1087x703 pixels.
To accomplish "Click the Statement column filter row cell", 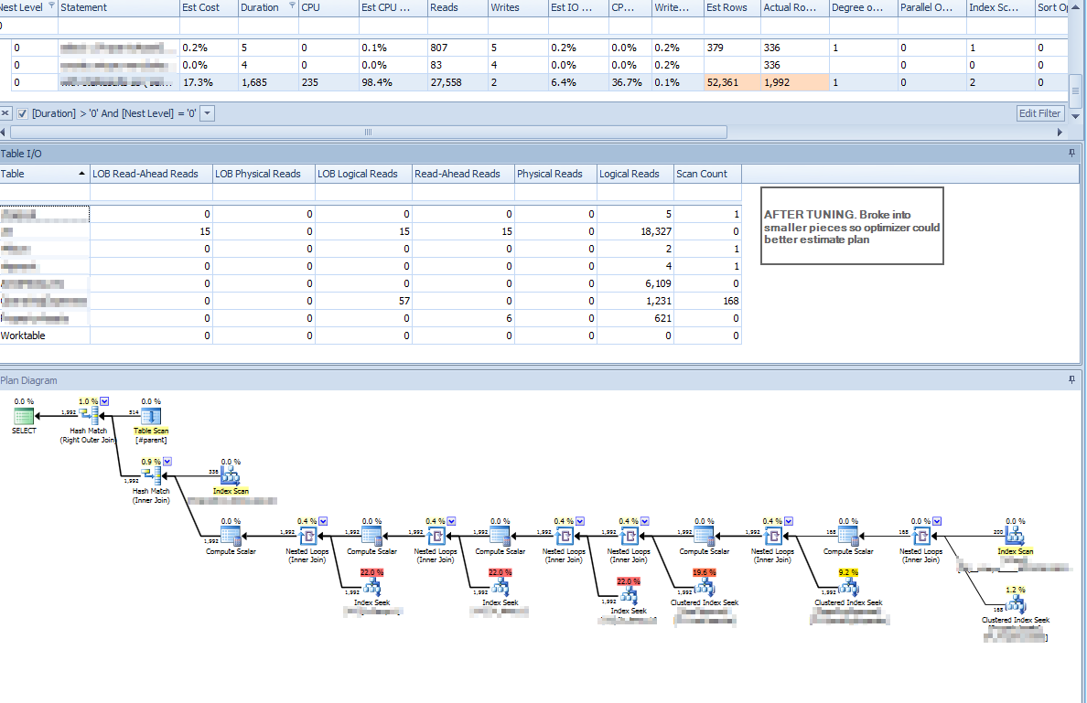I will pyautogui.click(x=119, y=26).
